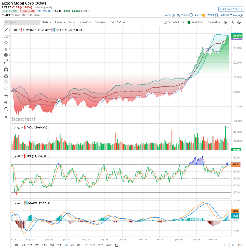Select the 3M time range

coord(44,245)
